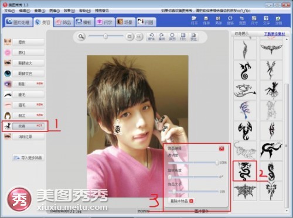Open the 效果 Effects menu
This screenshot has width=293, height=218.
click(69, 11)
